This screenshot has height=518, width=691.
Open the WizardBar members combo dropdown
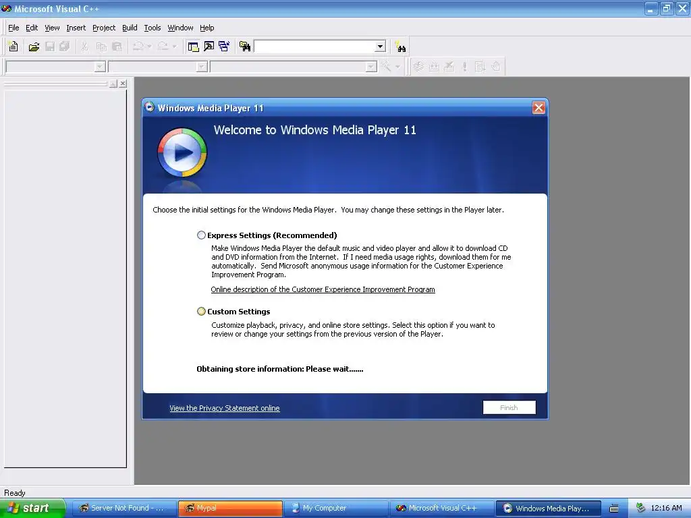point(371,67)
